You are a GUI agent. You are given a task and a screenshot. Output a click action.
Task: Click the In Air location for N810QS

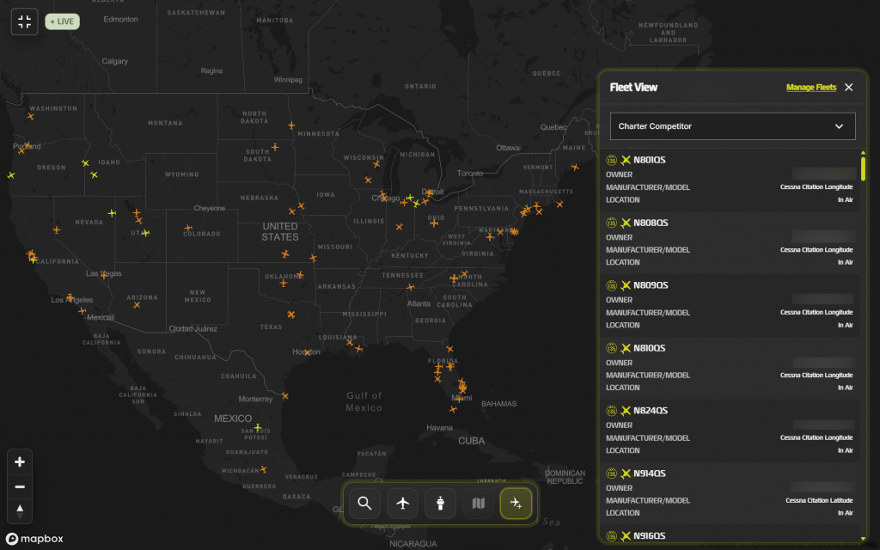pyautogui.click(x=846, y=388)
